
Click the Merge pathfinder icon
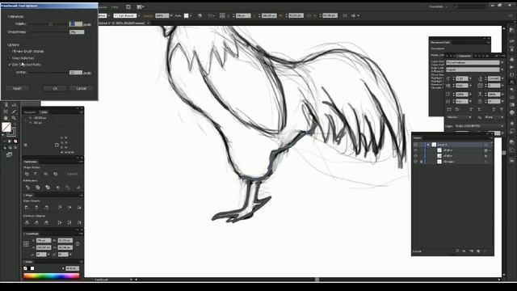[x=48, y=188]
